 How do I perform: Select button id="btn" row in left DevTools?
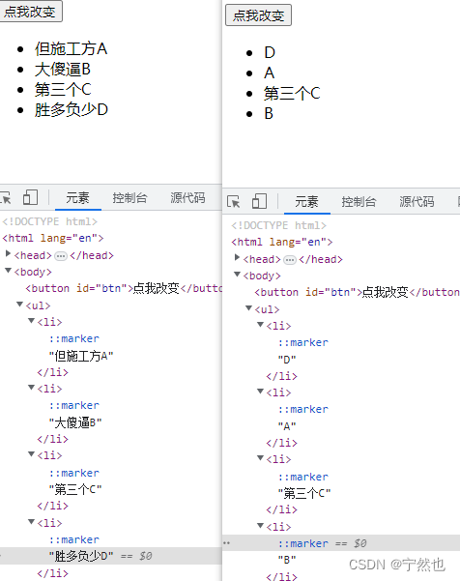click(x=124, y=288)
